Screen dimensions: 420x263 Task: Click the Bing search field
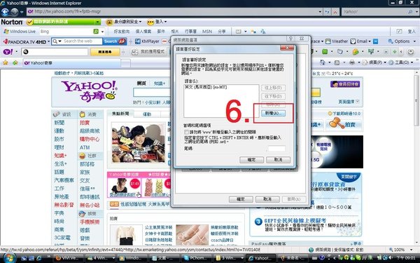click(66, 32)
